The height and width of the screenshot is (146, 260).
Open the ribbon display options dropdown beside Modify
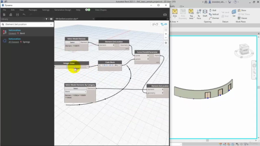click(182, 6)
